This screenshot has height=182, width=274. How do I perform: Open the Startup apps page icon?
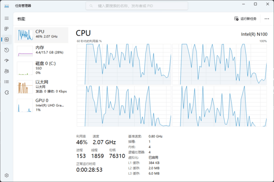[x=6, y=60]
